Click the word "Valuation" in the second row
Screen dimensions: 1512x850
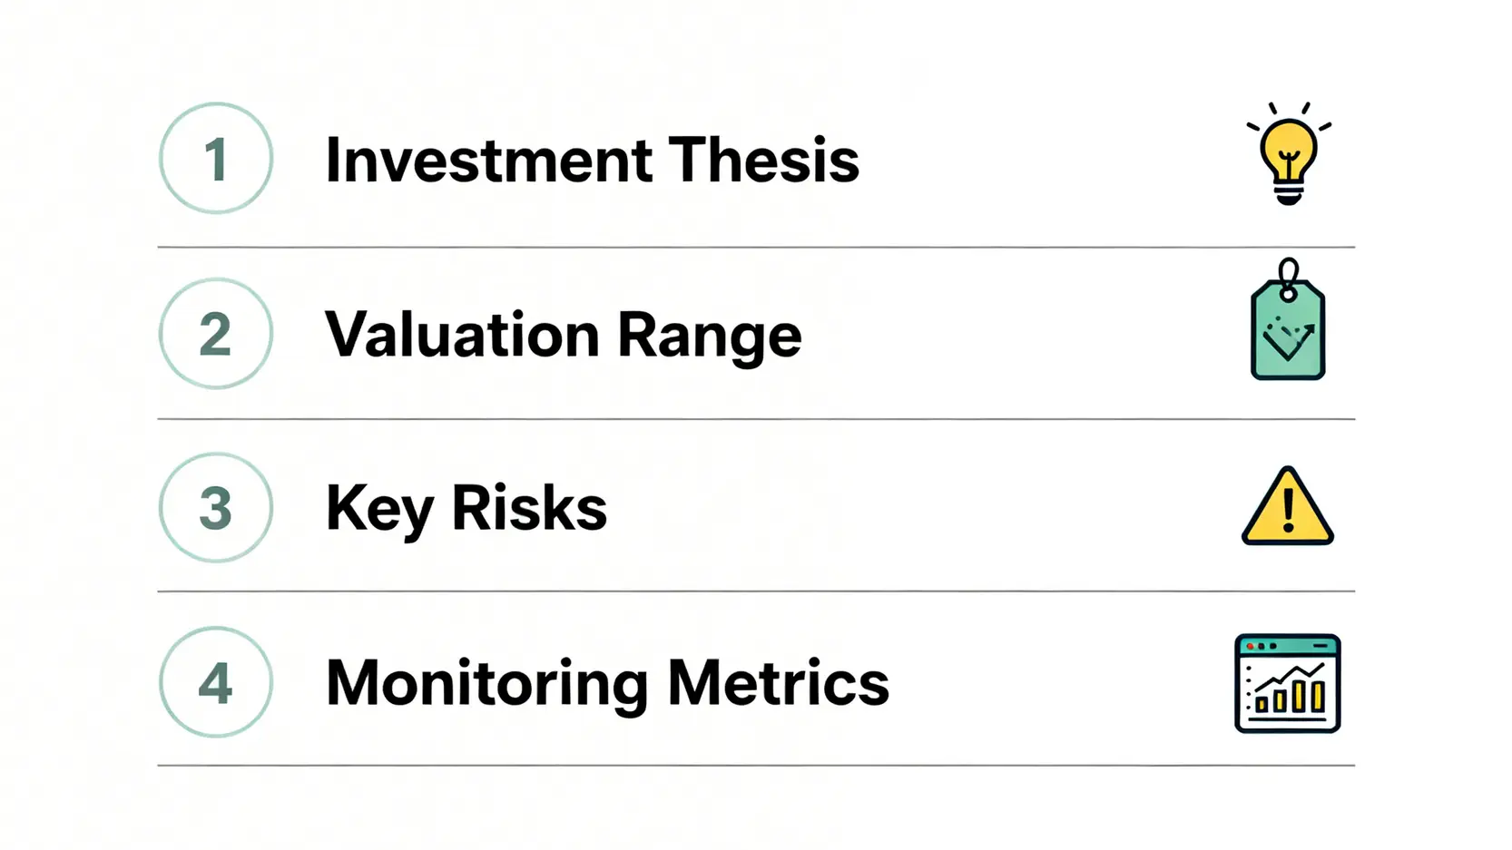[462, 335]
